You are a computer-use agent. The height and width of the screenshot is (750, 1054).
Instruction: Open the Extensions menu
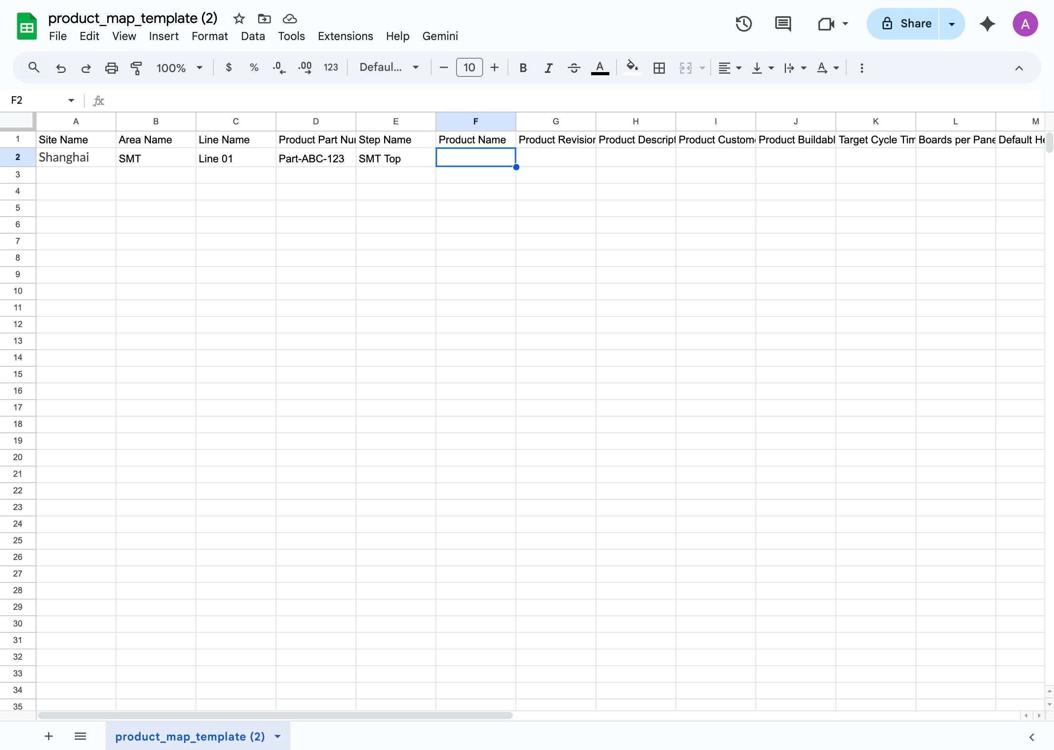click(345, 36)
